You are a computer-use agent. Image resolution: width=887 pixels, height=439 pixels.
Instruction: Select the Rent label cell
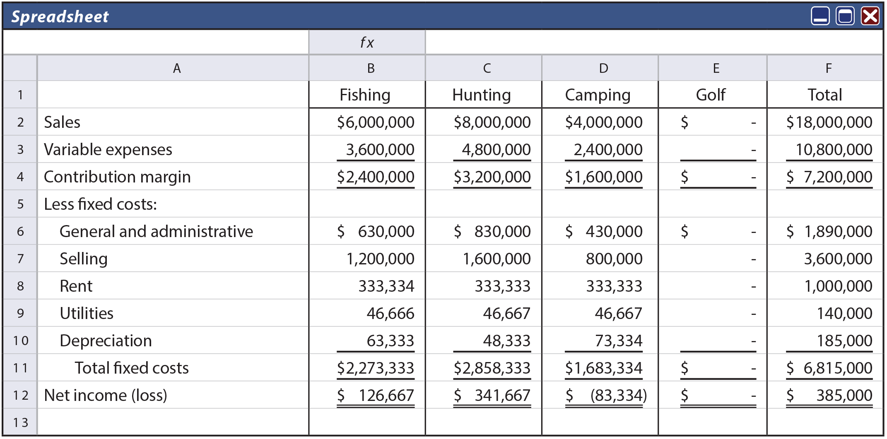pos(173,286)
